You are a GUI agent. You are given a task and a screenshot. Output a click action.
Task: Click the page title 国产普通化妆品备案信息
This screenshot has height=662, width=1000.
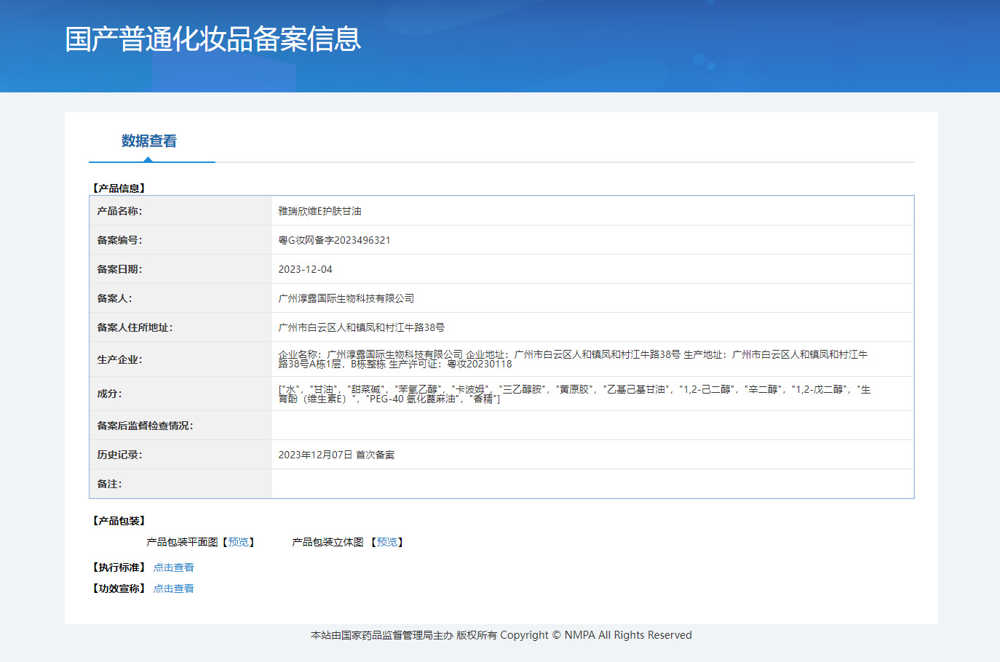pos(213,39)
